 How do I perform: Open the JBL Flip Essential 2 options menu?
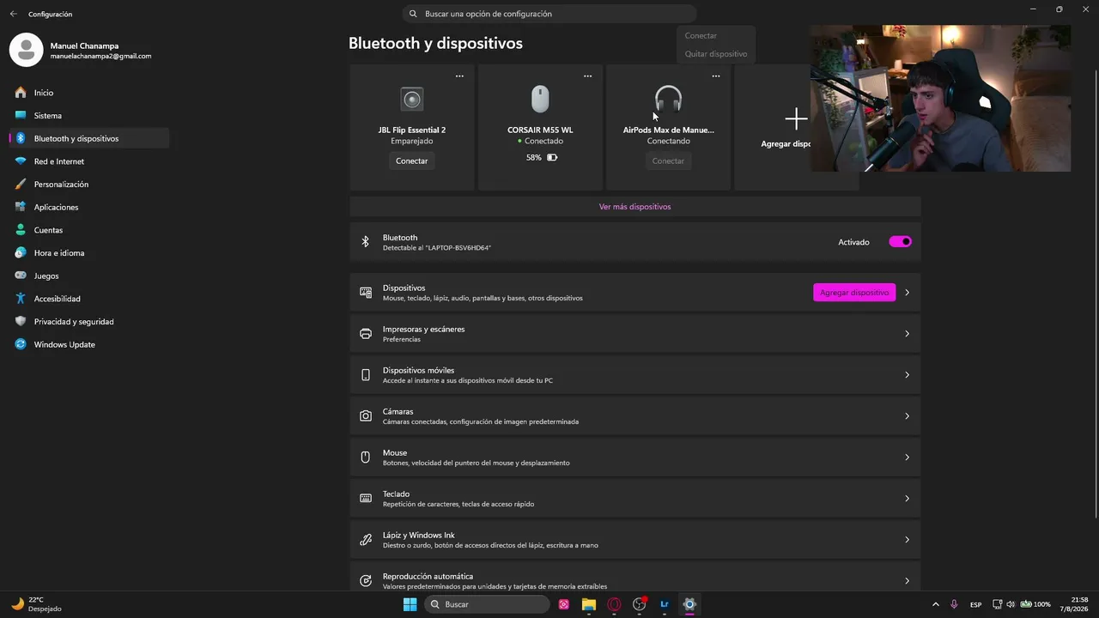(459, 76)
